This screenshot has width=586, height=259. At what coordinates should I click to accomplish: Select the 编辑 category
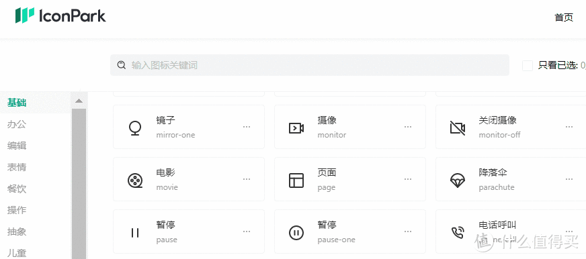[x=17, y=146]
